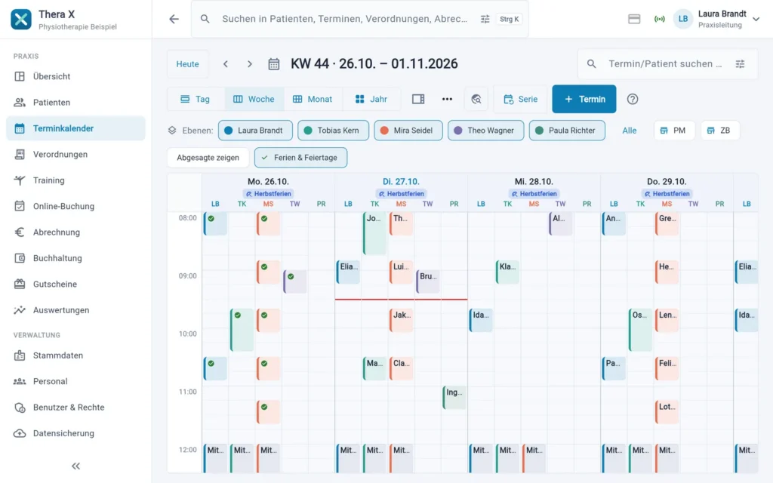773x483 pixels.
Task: Switch to Woche view
Action: coord(254,99)
